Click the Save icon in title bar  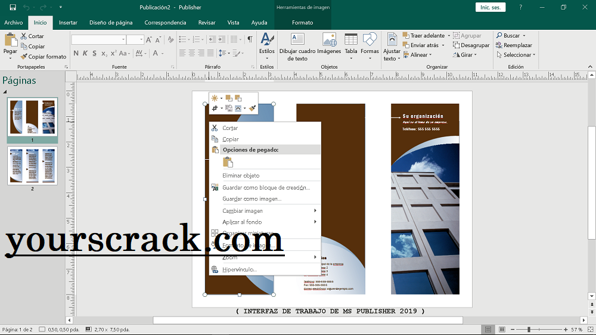13,7
